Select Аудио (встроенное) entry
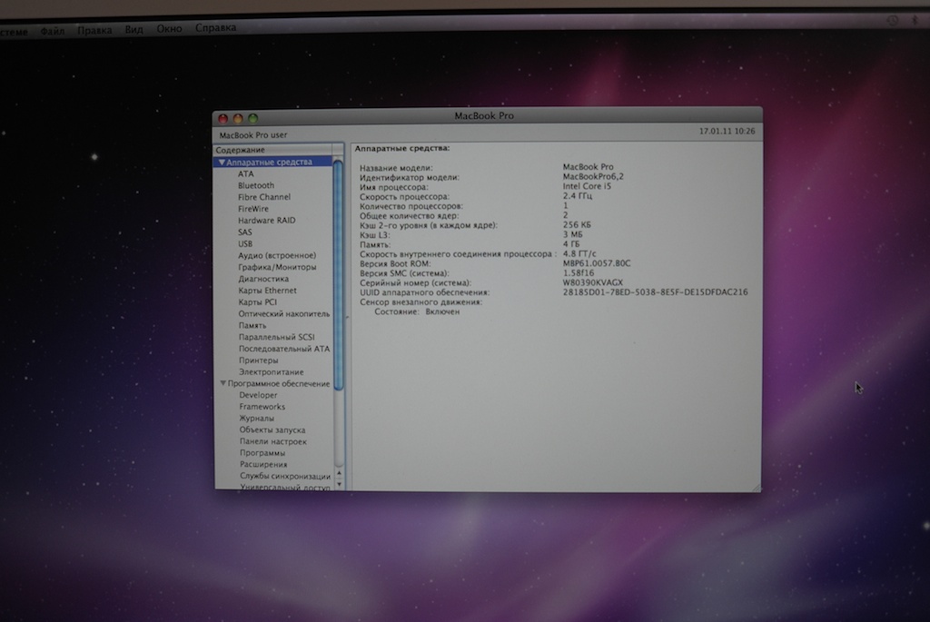Viewport: 930px width, 622px height. (277, 255)
